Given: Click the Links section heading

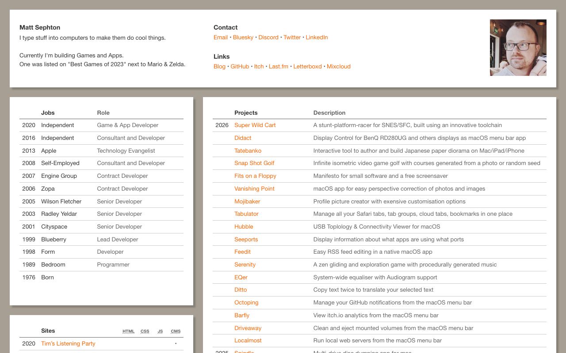Looking at the screenshot, I should click(222, 56).
